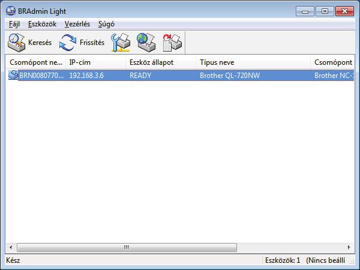Open the Eszközök menu
The width and height of the screenshot is (360, 270).
[x=42, y=24]
